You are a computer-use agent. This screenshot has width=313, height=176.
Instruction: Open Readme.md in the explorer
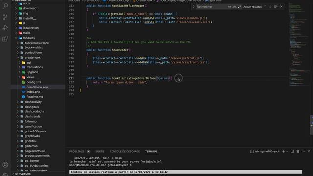[x=35, y=97]
